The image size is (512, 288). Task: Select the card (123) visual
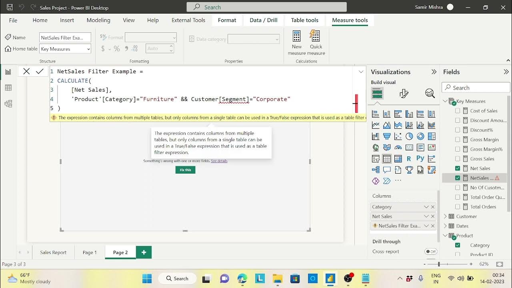click(x=409, y=148)
